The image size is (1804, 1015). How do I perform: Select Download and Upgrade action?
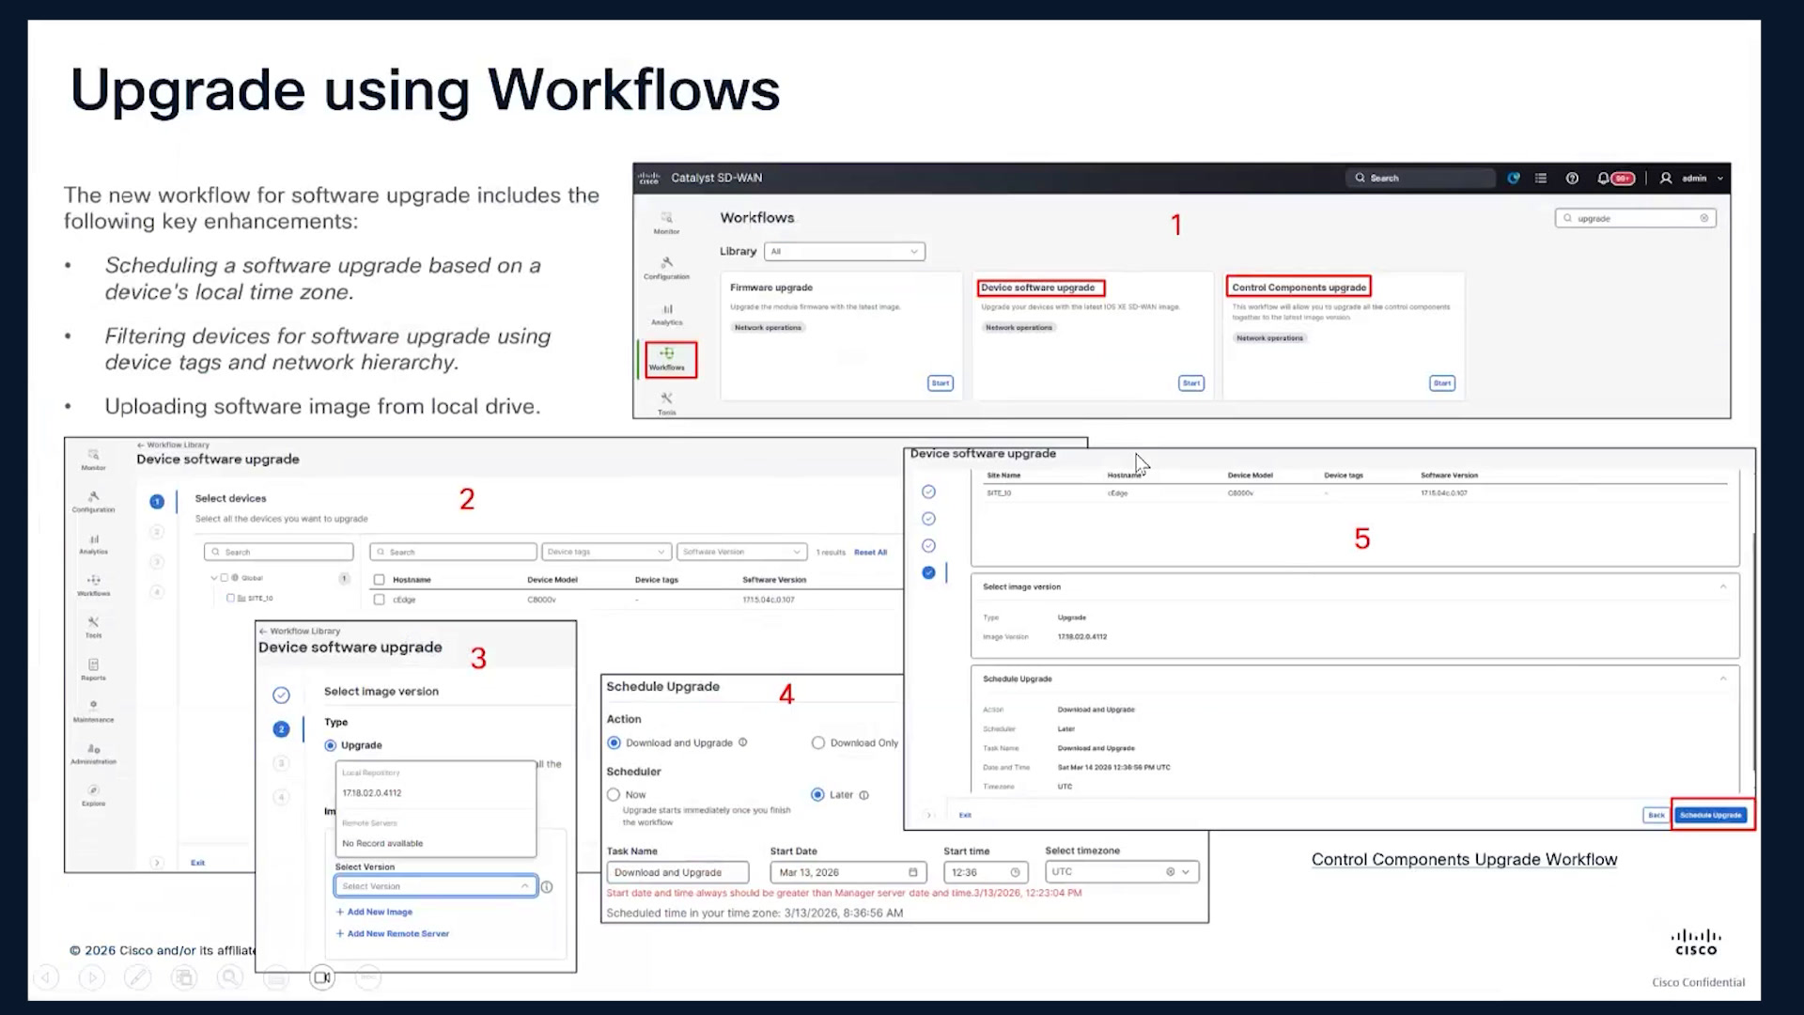[x=614, y=742]
